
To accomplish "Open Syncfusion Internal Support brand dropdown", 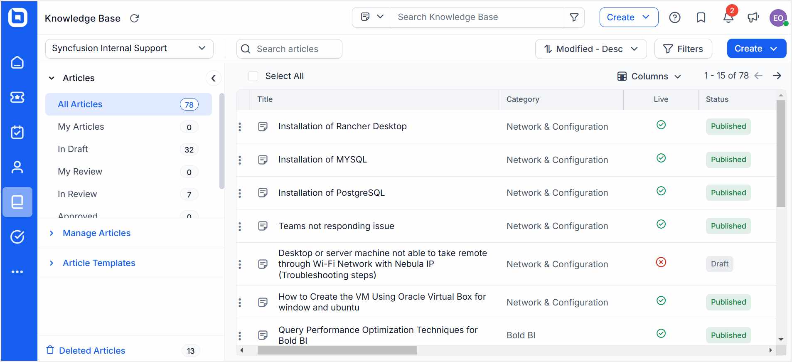I will click(129, 49).
